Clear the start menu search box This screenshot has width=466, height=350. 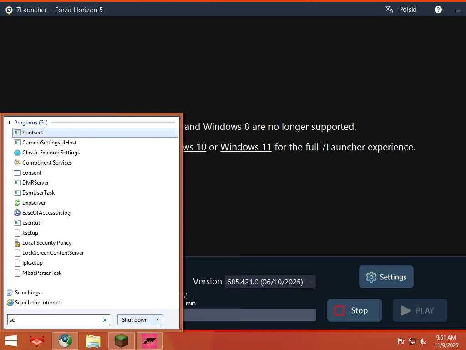coord(105,320)
